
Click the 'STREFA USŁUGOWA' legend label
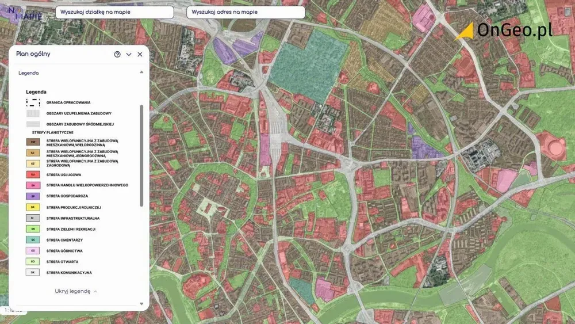point(64,175)
